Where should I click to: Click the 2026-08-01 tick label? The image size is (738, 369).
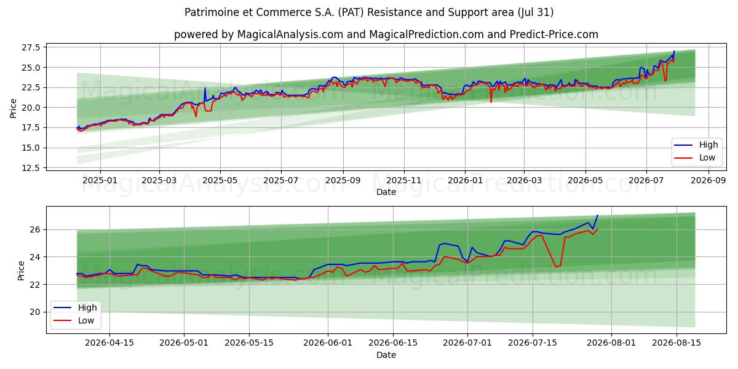point(611,344)
